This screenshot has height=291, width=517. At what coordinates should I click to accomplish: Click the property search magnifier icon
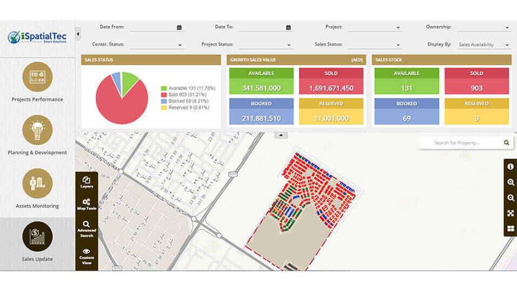pyautogui.click(x=506, y=143)
